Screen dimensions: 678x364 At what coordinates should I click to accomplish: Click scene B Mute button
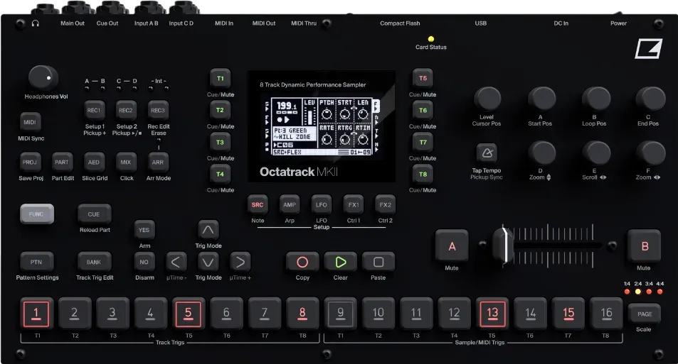[x=645, y=246]
